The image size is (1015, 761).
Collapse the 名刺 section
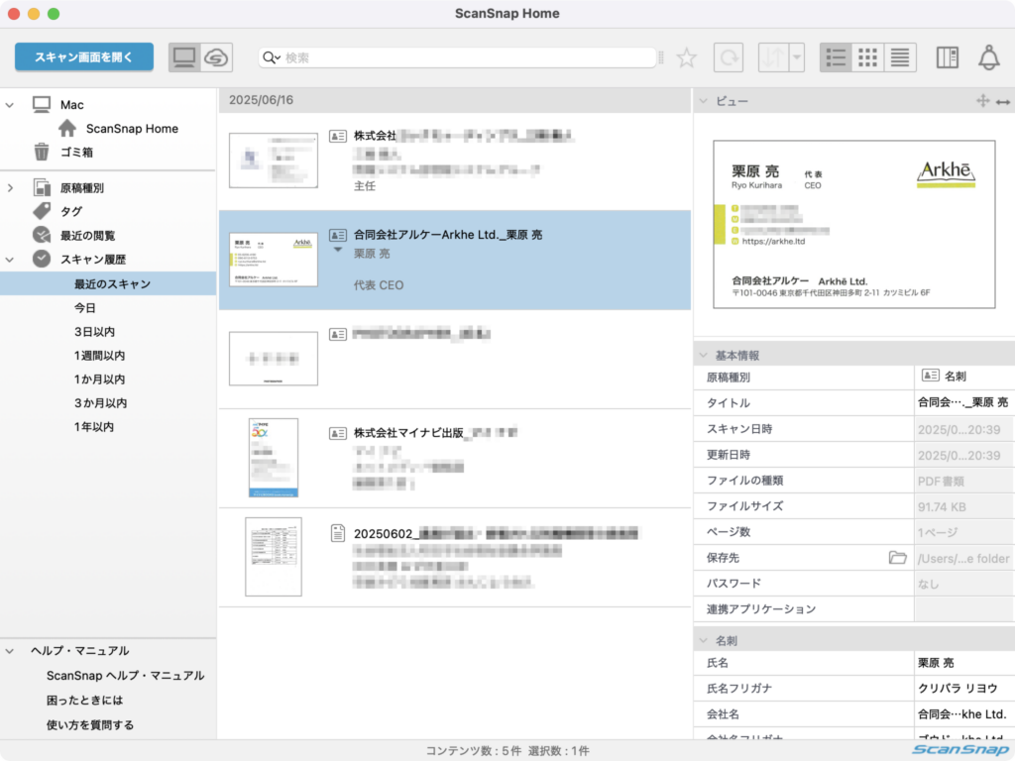[704, 641]
